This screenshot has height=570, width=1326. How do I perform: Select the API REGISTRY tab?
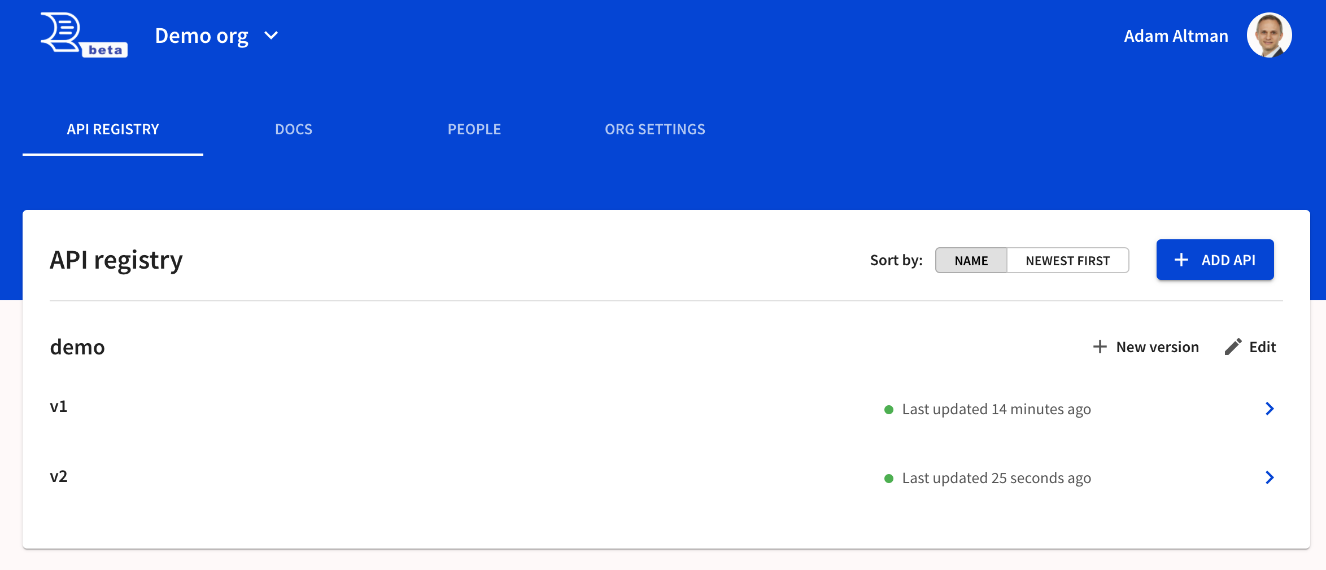[x=113, y=129]
